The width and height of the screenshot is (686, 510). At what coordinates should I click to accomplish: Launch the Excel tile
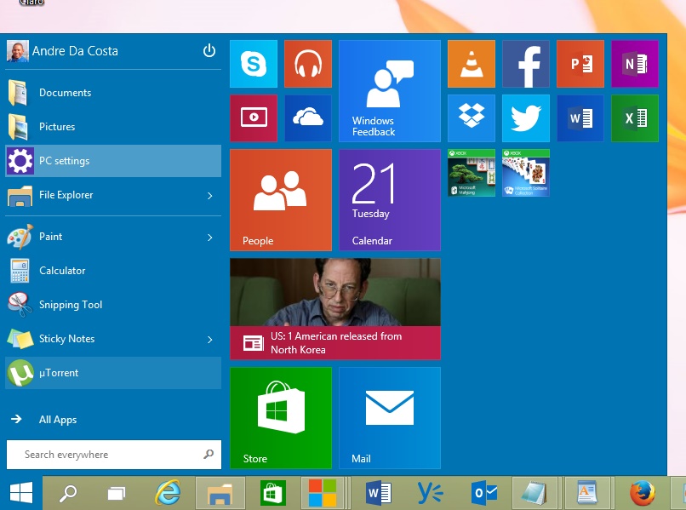pos(635,118)
